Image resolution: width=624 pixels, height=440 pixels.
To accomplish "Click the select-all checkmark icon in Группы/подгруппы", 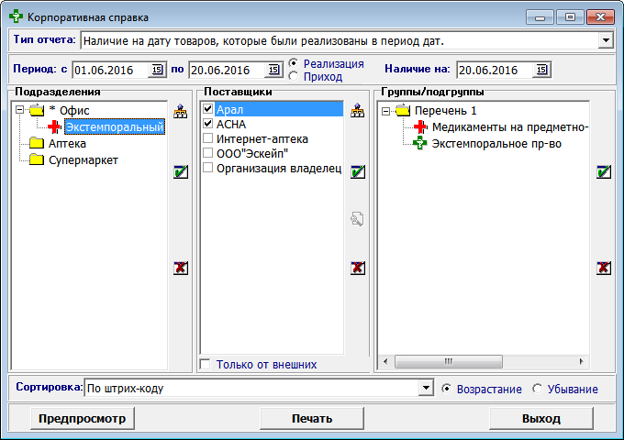I will 603,171.
